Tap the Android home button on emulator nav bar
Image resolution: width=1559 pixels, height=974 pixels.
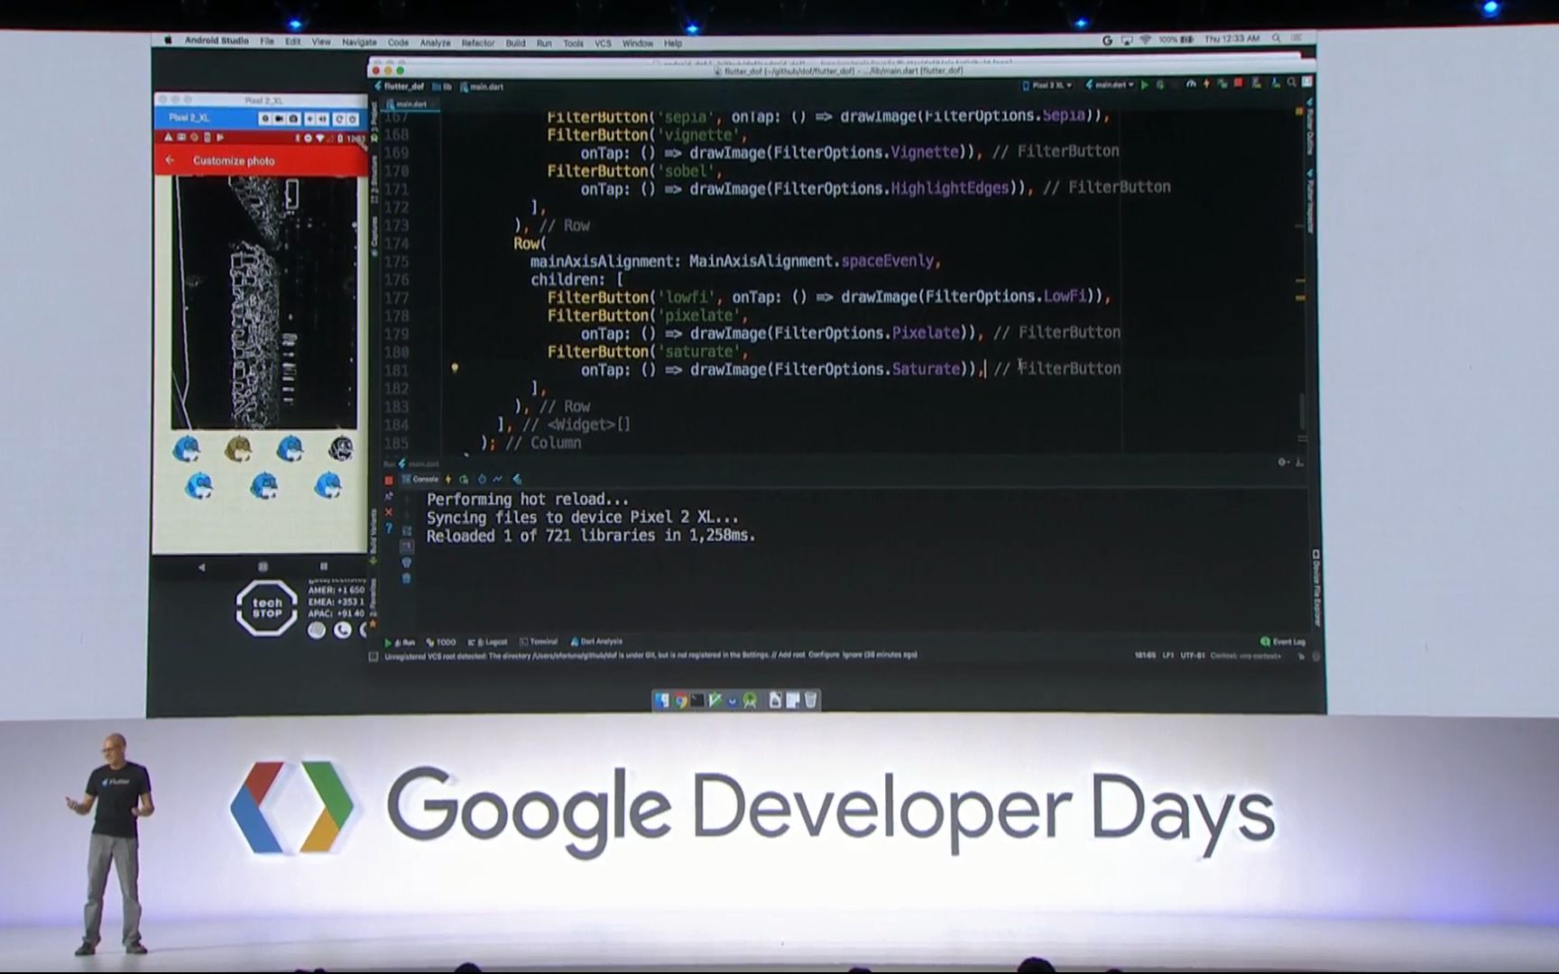[x=263, y=566]
